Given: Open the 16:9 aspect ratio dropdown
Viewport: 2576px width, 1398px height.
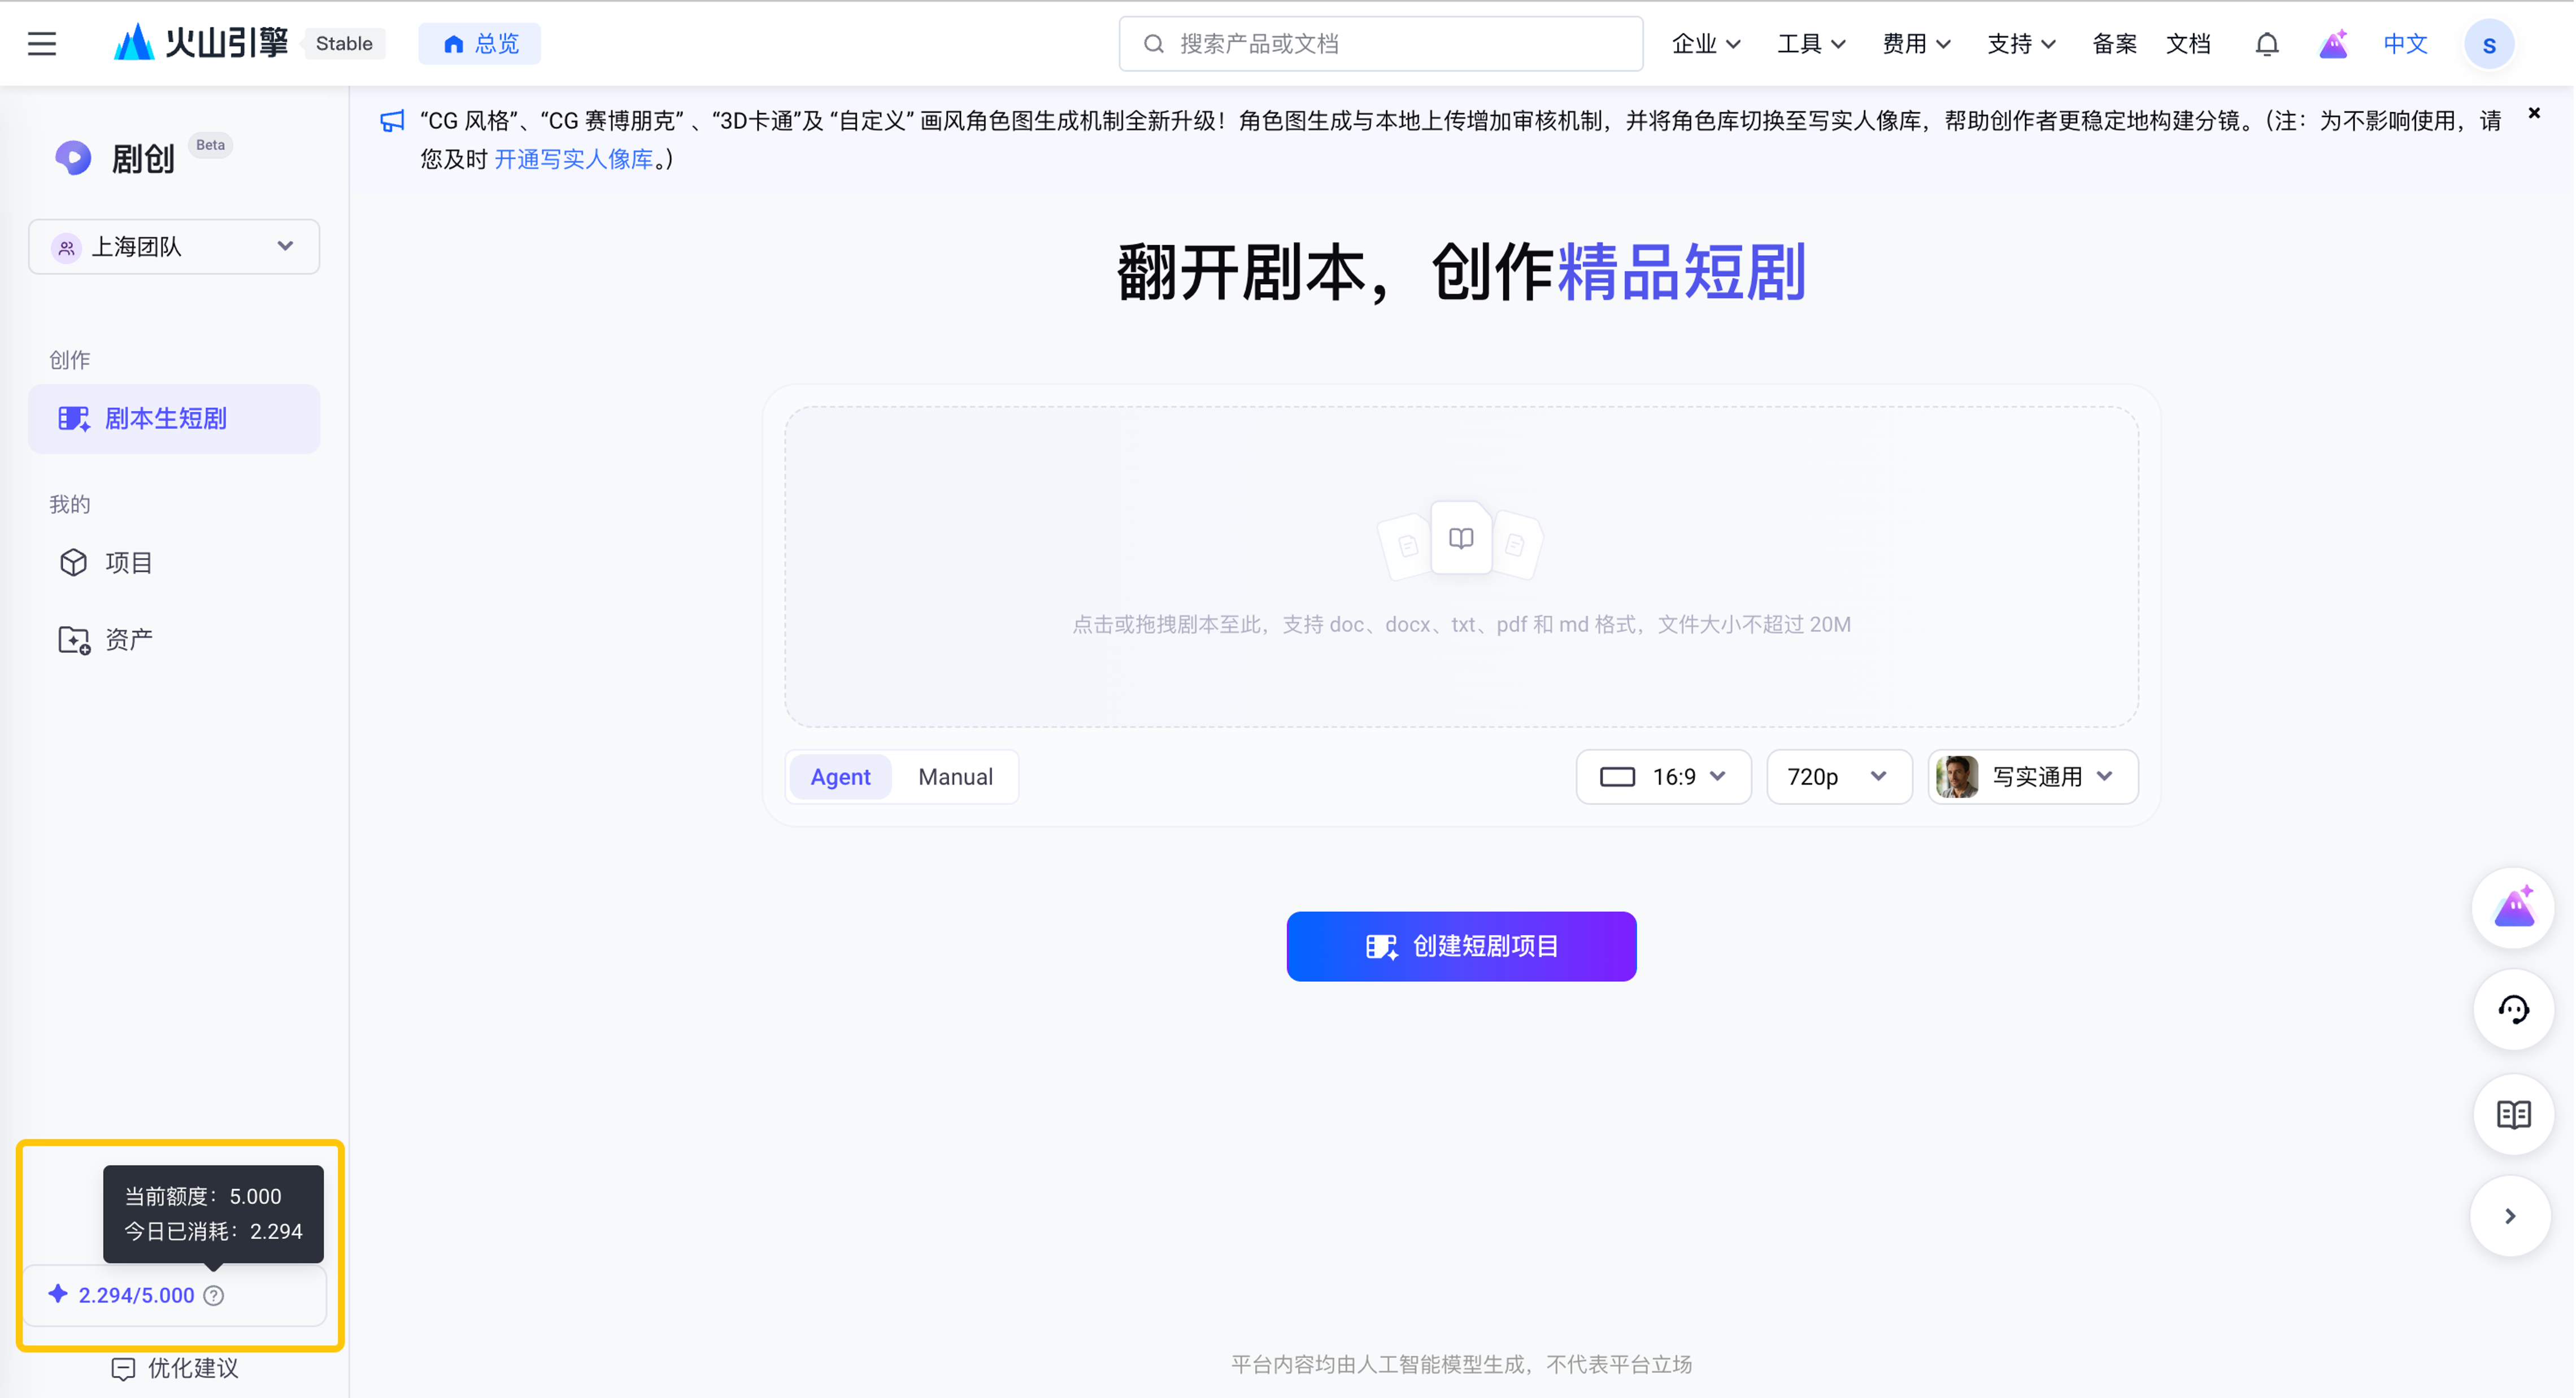Looking at the screenshot, I should tap(1663, 777).
